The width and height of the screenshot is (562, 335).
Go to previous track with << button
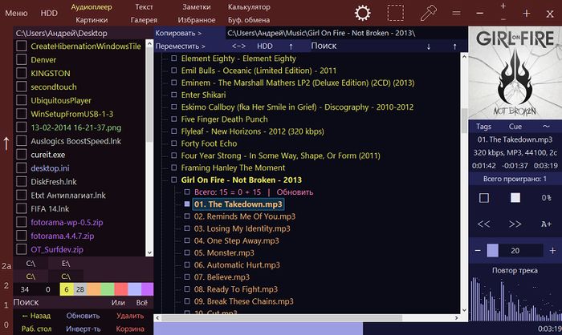(483, 224)
